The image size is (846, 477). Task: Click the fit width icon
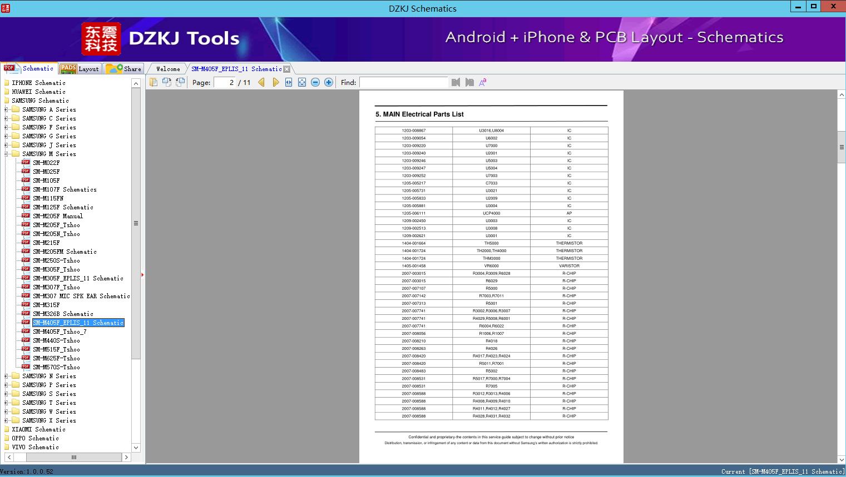[289, 82]
